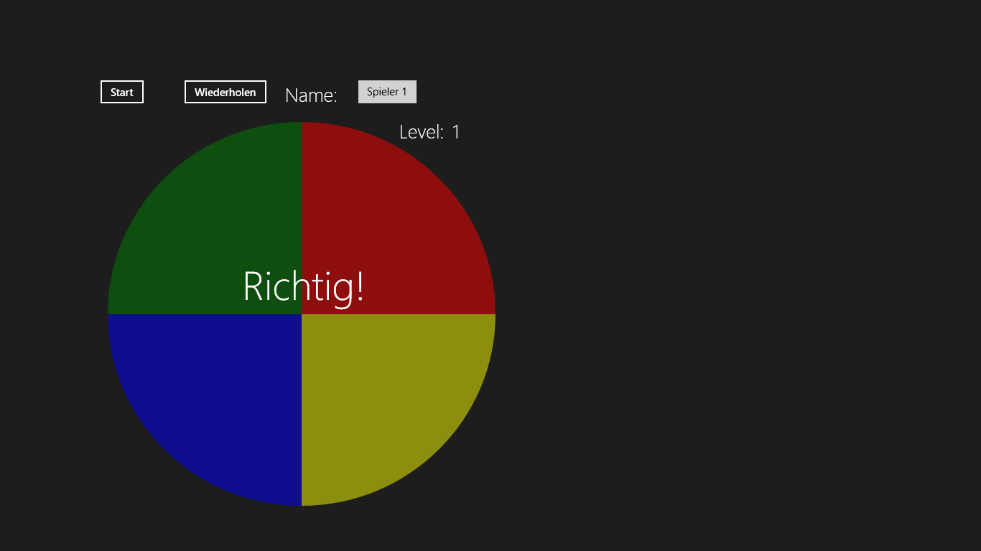981x551 pixels.
Task: Click the letter R of Richtig!
Action: point(255,286)
